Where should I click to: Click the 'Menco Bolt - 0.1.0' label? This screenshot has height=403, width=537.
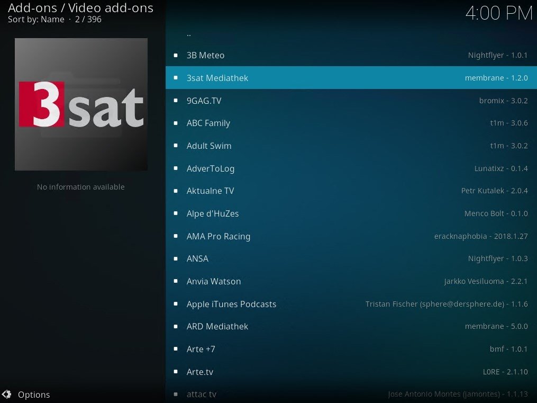(x=496, y=213)
